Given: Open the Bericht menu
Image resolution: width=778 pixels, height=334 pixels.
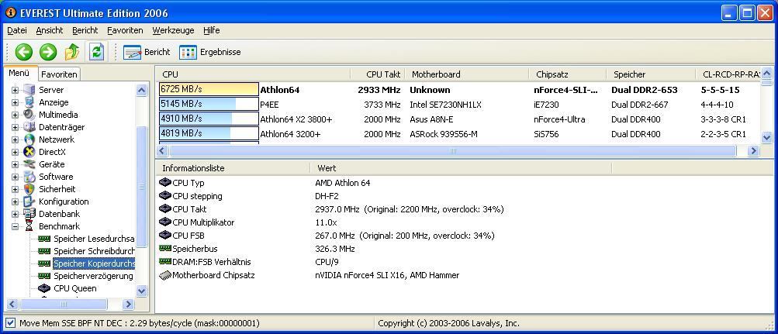Looking at the screenshot, I should pos(85,30).
